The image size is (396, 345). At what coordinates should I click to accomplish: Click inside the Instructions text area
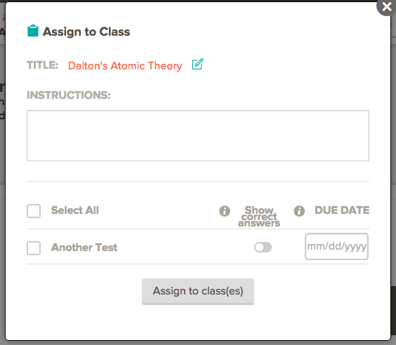pyautogui.click(x=198, y=135)
